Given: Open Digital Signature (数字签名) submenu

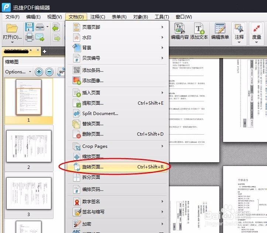Looking at the screenshot, I should [x=117, y=201].
